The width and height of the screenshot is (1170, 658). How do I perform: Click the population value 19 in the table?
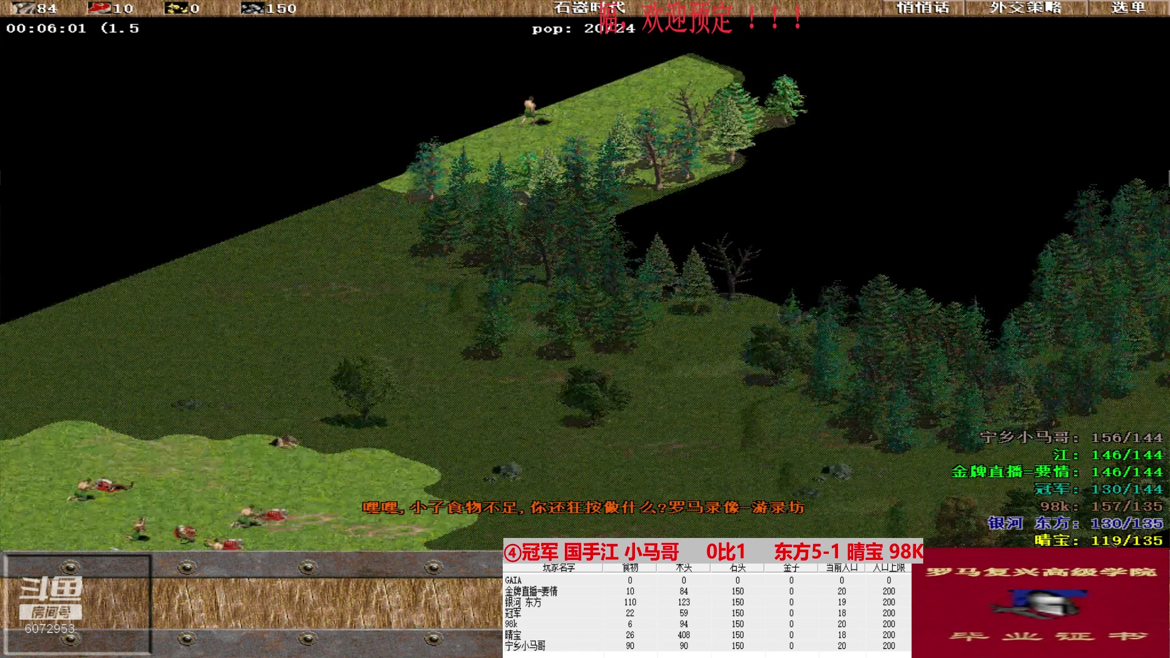point(842,603)
